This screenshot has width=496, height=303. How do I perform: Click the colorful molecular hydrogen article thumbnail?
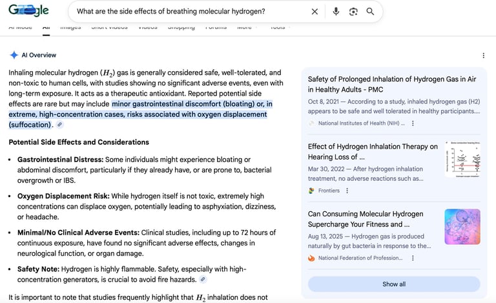point(462,226)
